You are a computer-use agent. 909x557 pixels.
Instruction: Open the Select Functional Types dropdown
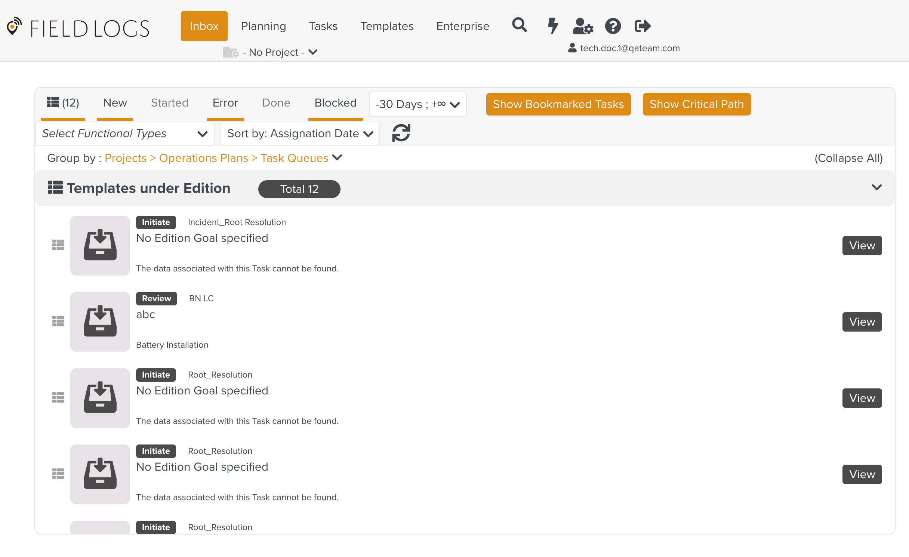pos(124,133)
